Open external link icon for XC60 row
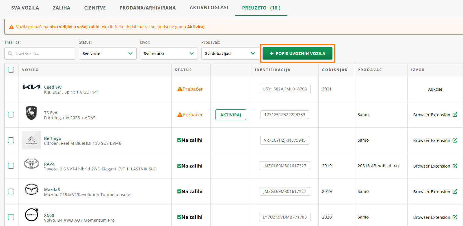The height and width of the screenshot is (226, 463). pyautogui.click(x=455, y=217)
